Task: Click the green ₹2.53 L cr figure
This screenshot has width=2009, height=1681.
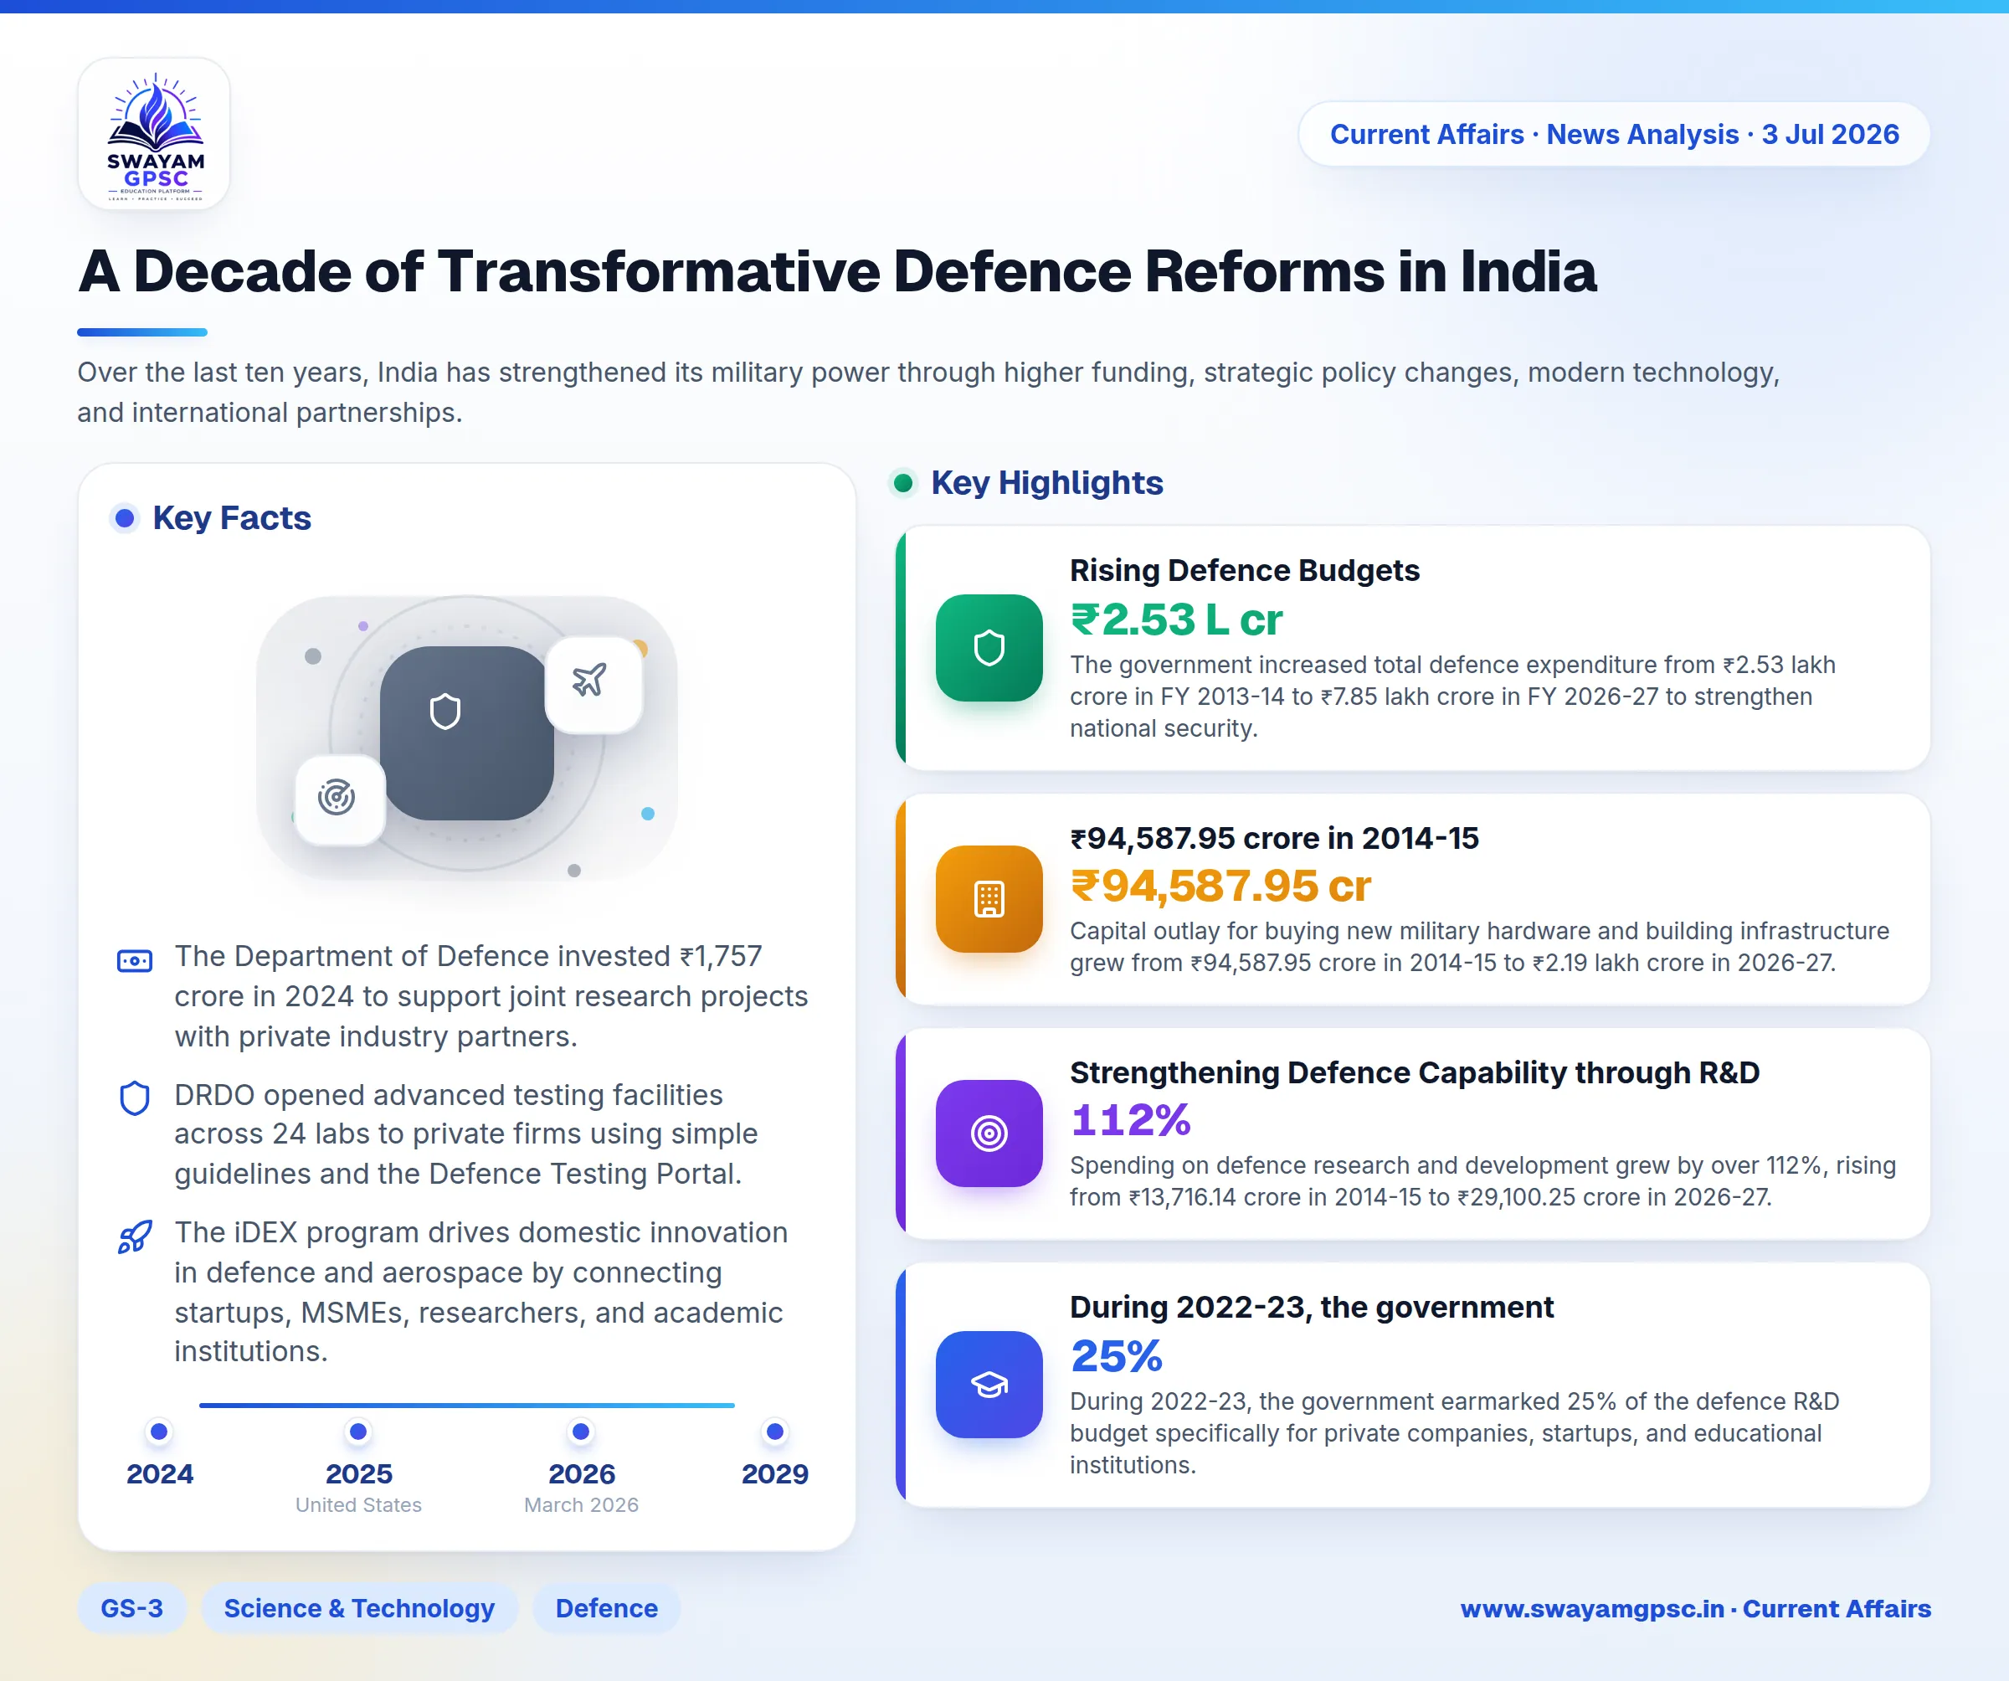Action: [1176, 619]
